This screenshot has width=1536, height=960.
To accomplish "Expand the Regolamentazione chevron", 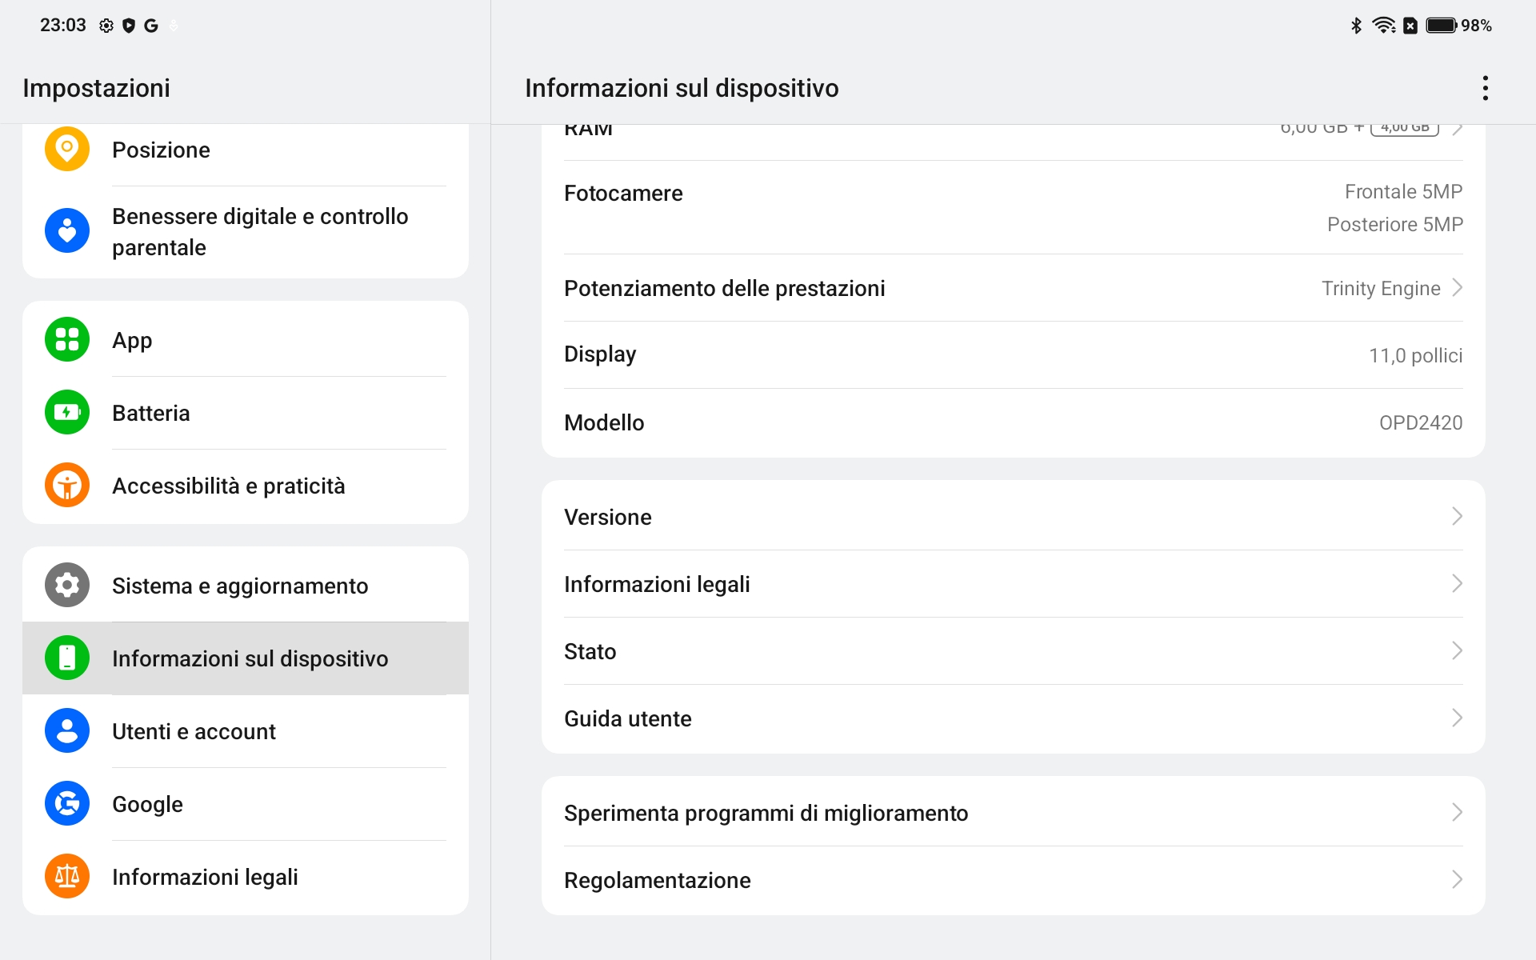I will (1457, 879).
